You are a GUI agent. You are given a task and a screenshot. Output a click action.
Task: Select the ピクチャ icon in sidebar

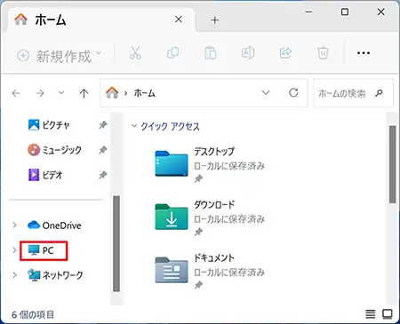pyautogui.click(x=34, y=124)
